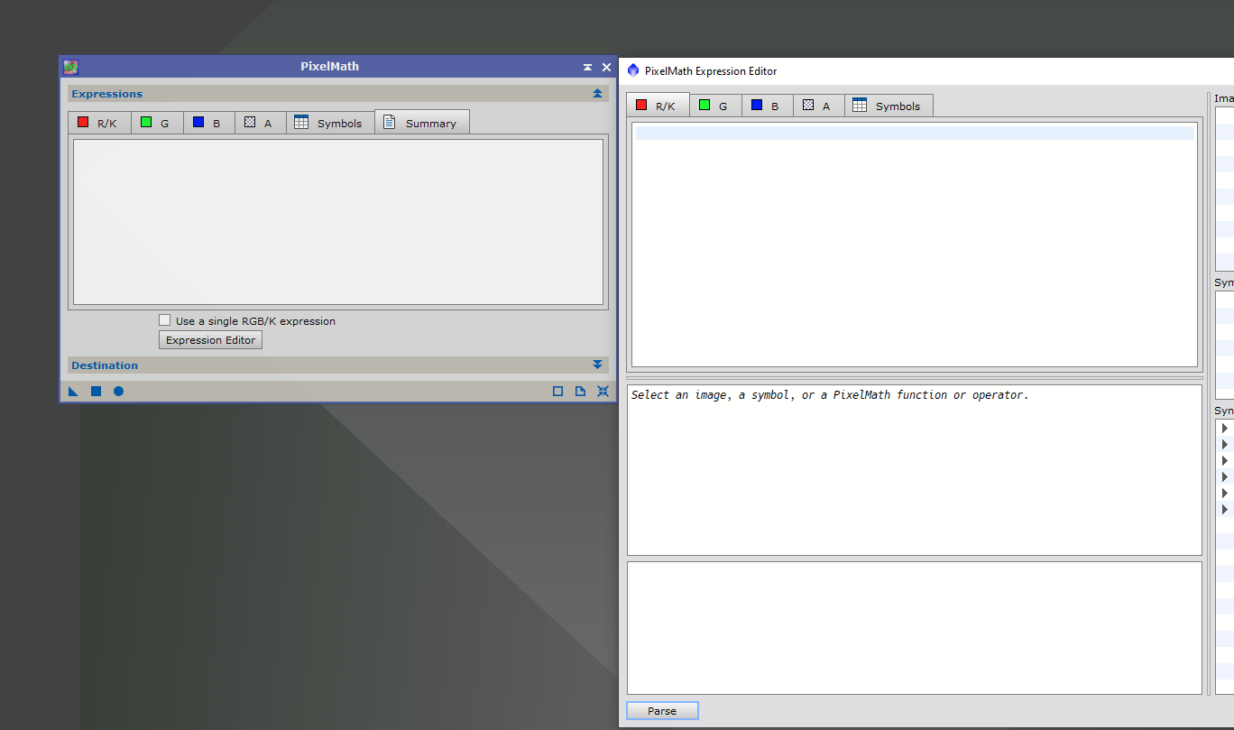Show the Symbols tab in Expression Editor
Screen dimensions: 1234x730
coord(889,106)
